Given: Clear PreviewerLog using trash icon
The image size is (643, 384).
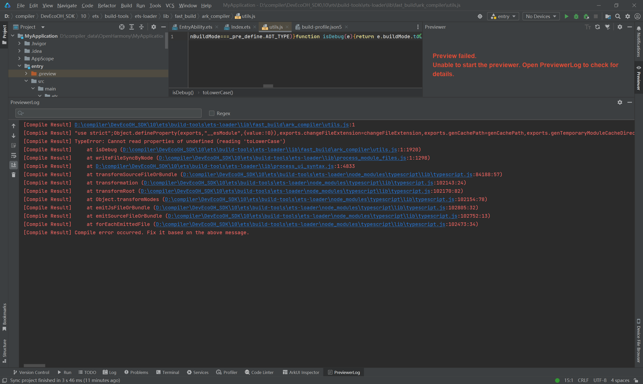Looking at the screenshot, I should (14, 175).
